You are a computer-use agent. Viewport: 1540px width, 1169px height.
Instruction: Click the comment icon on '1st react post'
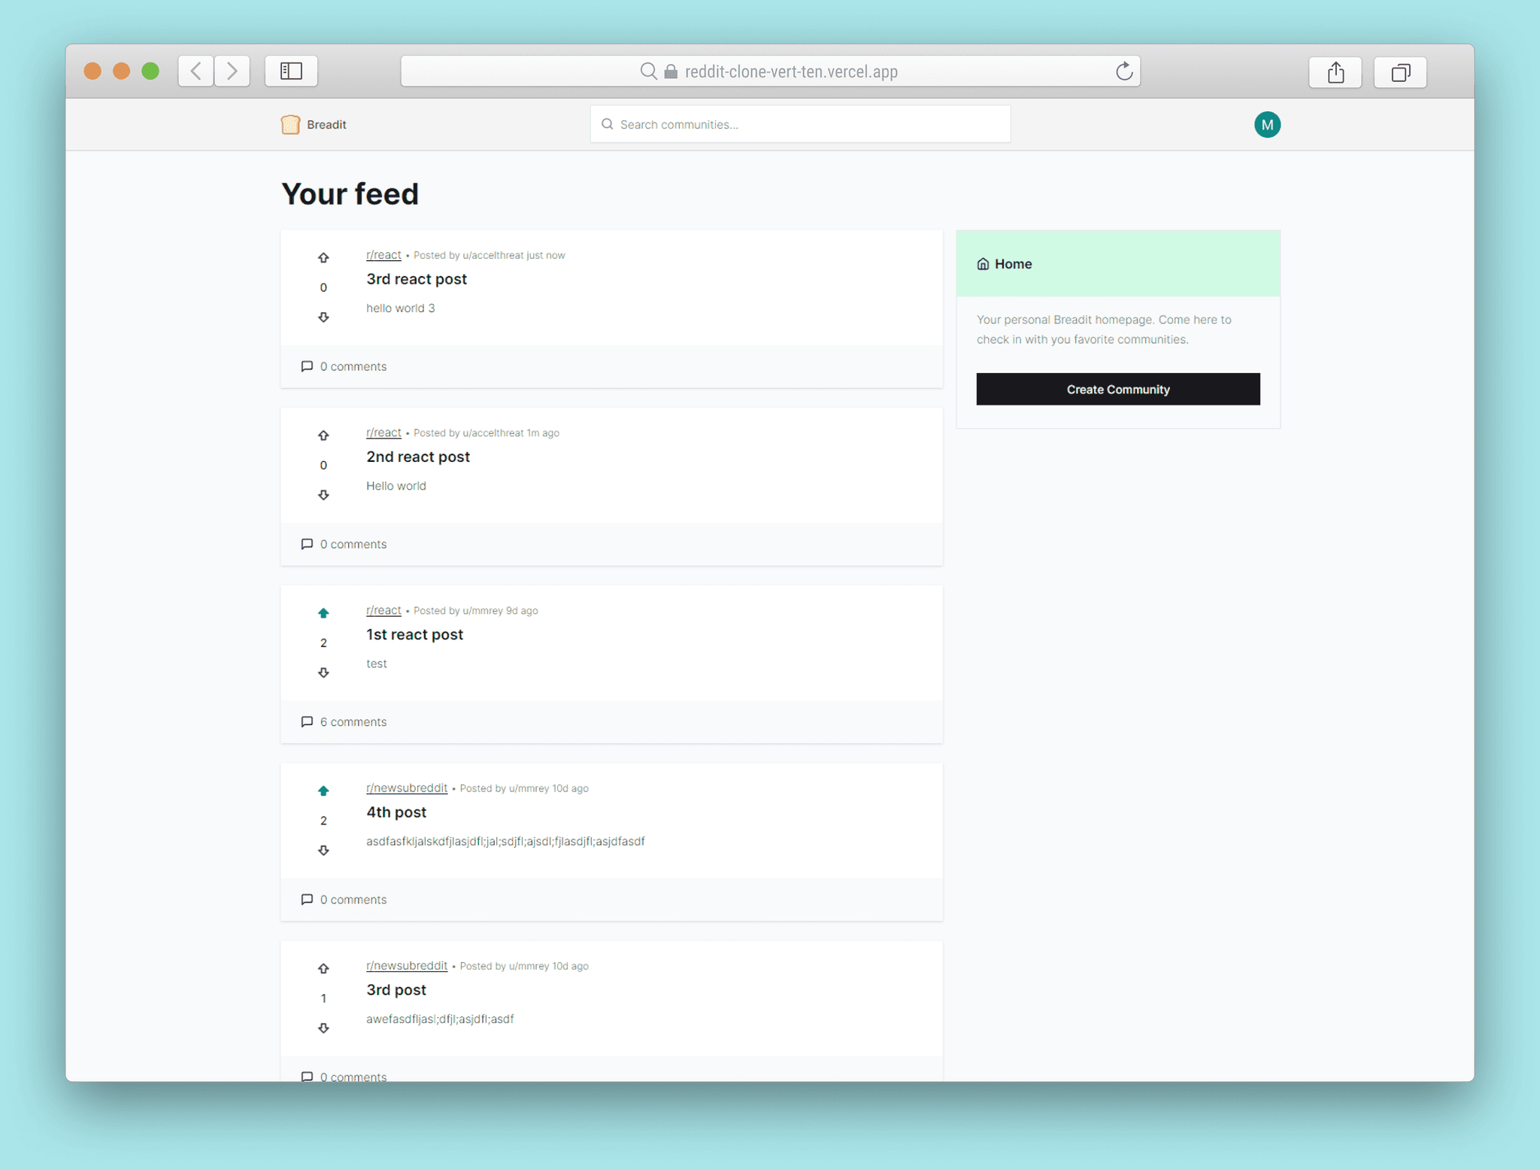307,721
